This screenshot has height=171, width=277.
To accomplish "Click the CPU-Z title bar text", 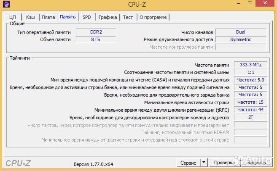I will (x=137, y=4).
